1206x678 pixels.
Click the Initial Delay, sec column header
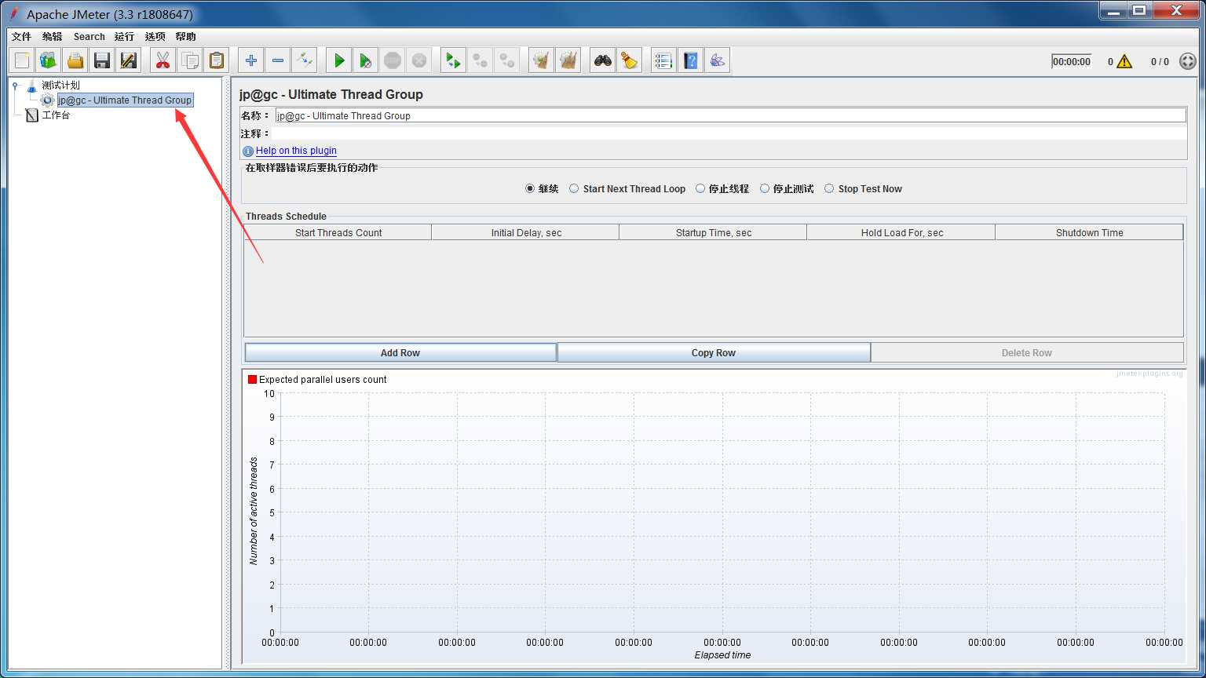pos(526,232)
